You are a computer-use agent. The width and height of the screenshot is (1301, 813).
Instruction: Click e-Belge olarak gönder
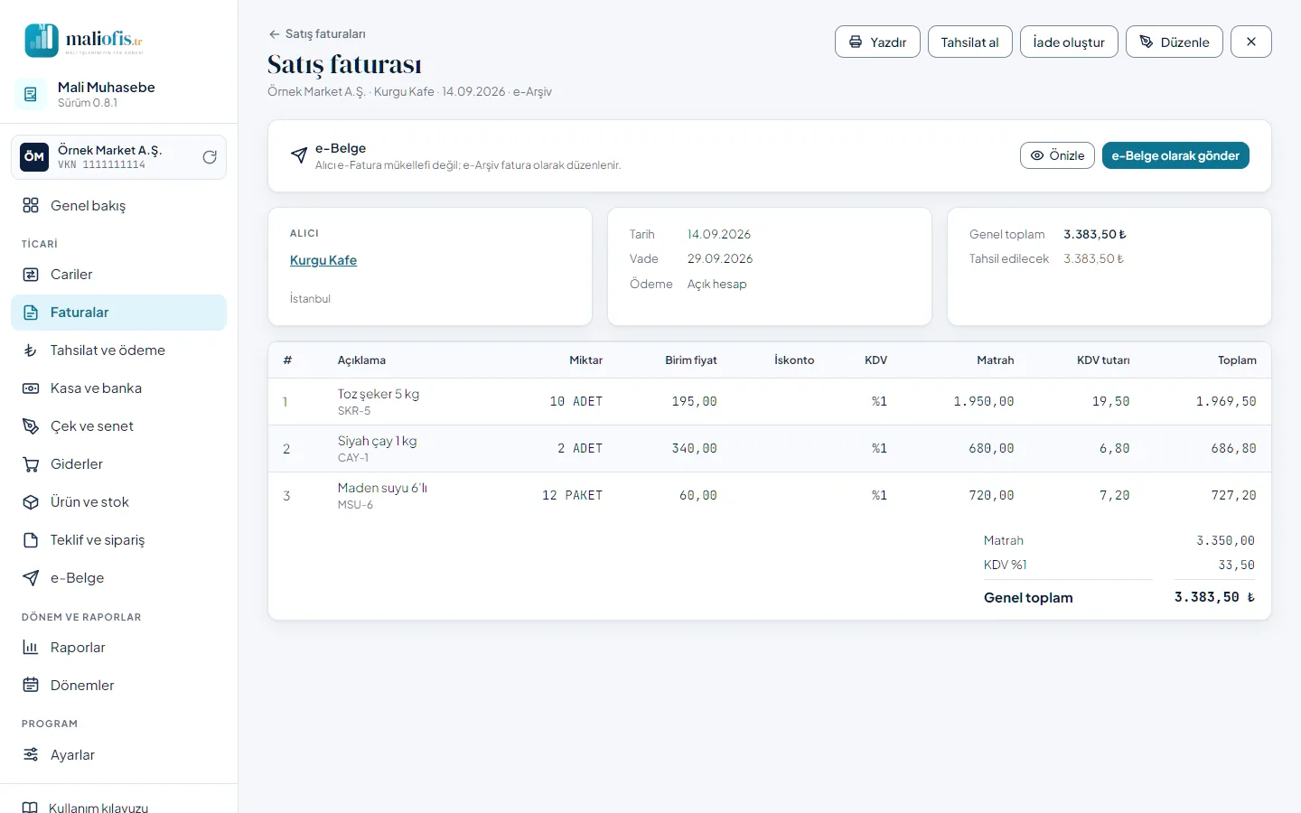pos(1175,155)
